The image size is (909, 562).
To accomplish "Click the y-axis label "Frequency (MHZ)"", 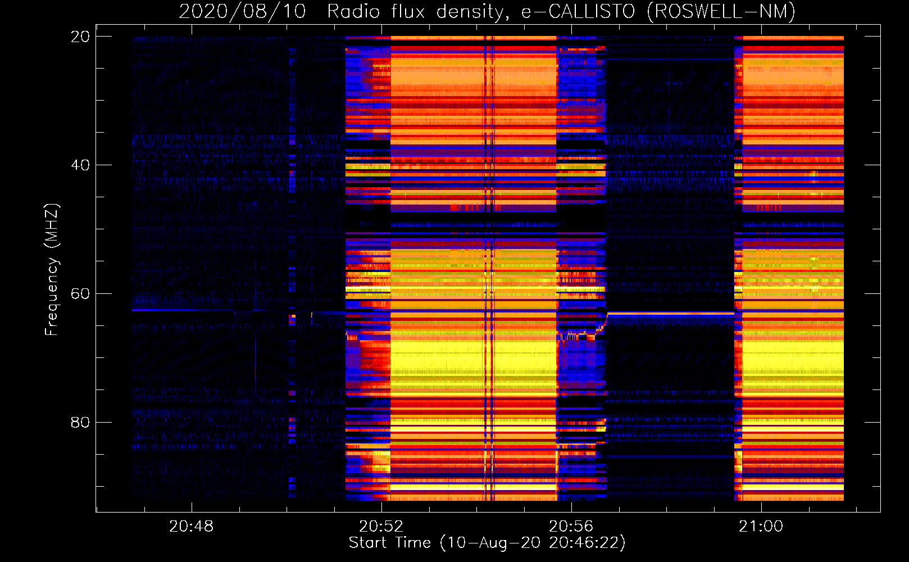I will coord(52,270).
